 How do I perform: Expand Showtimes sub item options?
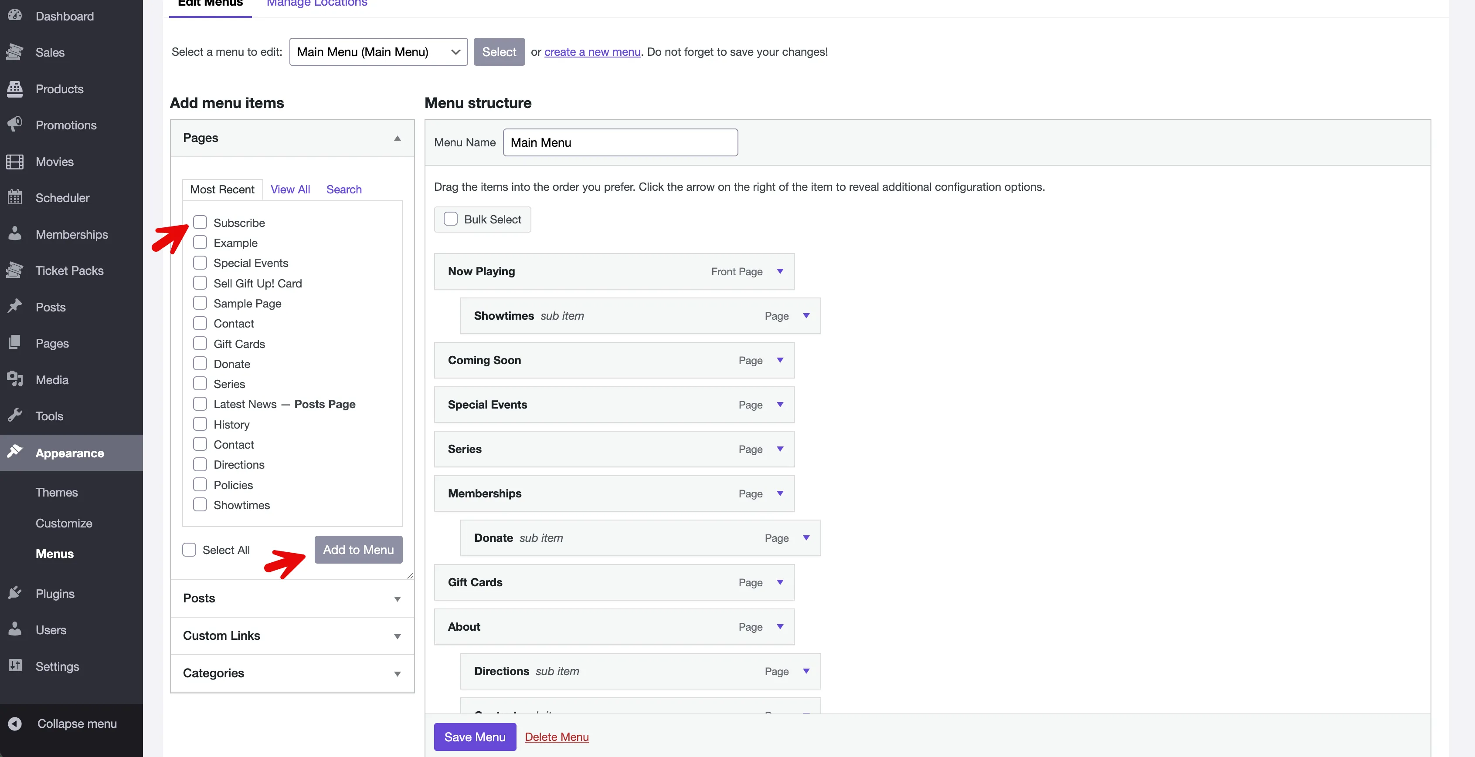806,316
